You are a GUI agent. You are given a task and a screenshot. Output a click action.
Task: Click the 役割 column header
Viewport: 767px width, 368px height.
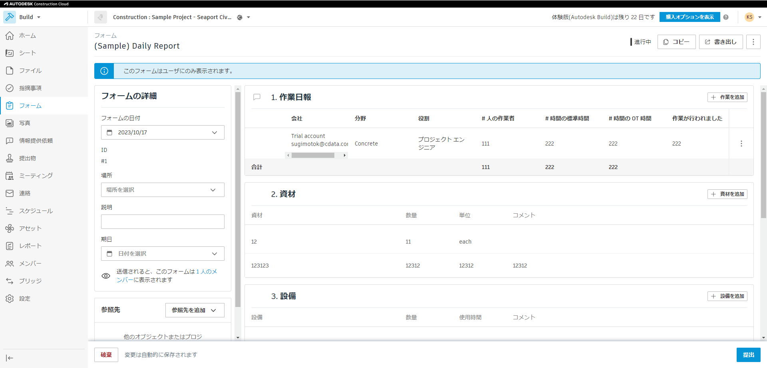[424, 118]
